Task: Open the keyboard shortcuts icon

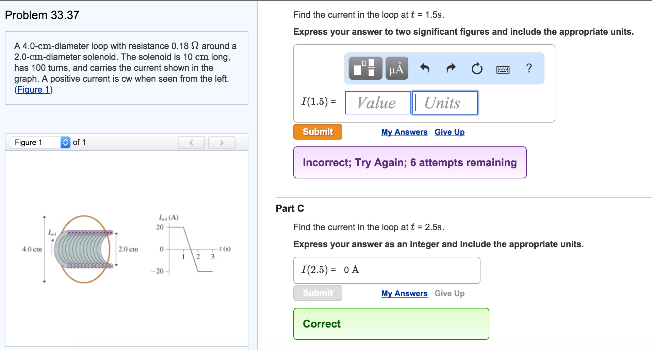Action: click(503, 70)
